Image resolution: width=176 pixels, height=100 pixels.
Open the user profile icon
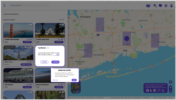[171, 6]
